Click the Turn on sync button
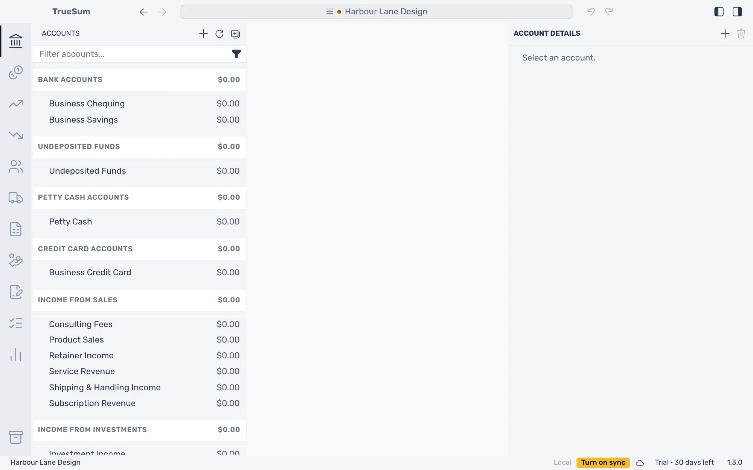Viewport: 753px width, 470px height. (603, 462)
